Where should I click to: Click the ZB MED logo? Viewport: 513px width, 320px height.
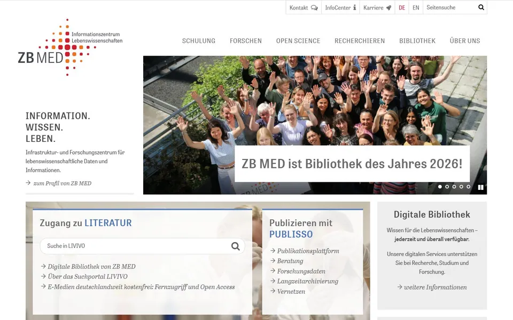click(70, 47)
